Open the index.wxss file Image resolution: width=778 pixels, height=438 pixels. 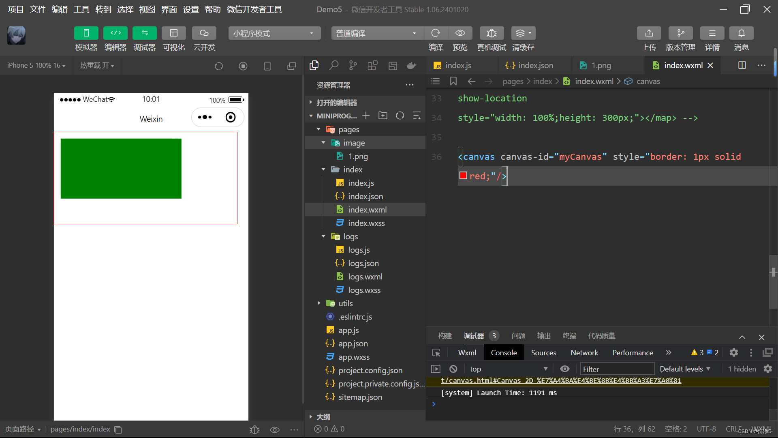(366, 223)
